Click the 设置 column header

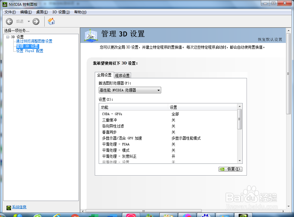203,107
